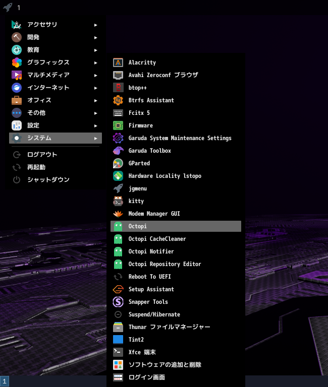328x387 pixels.
Task: Click the number 1 beside top rocket
Action: tap(19, 8)
